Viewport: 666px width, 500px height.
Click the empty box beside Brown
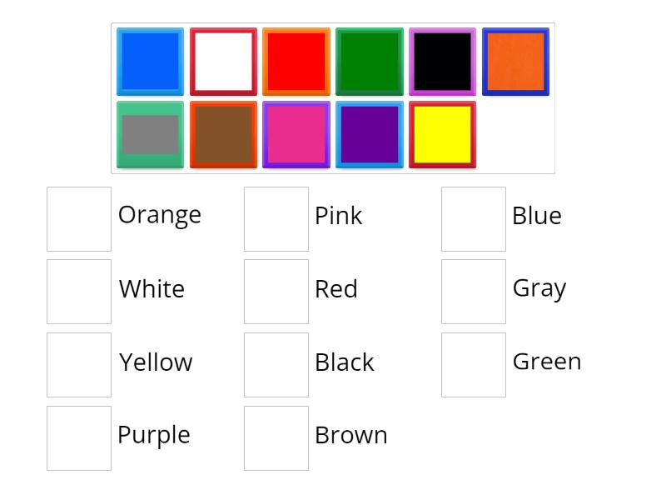(276, 437)
